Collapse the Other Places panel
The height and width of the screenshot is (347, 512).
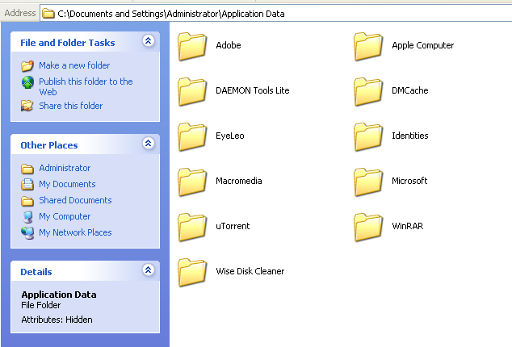(x=149, y=144)
